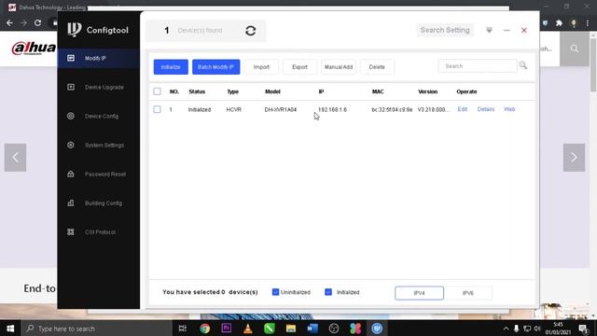
Task: Open Web link for the HCVR device
Action: click(509, 109)
